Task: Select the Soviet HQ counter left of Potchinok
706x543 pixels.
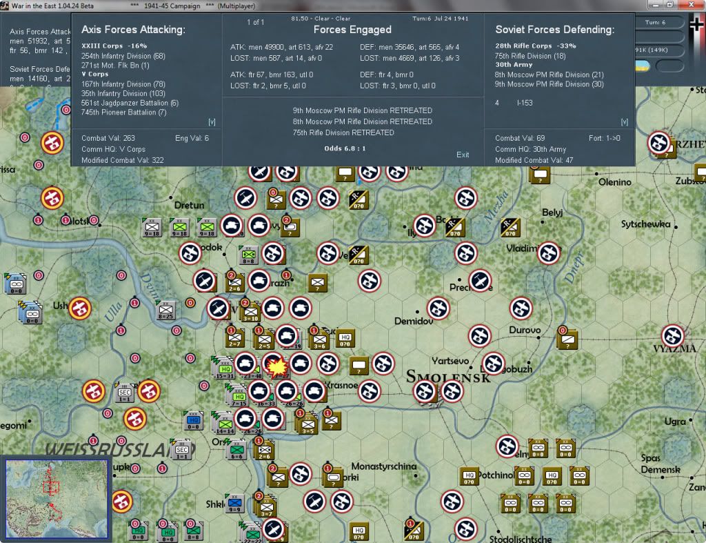Action: [x=469, y=476]
